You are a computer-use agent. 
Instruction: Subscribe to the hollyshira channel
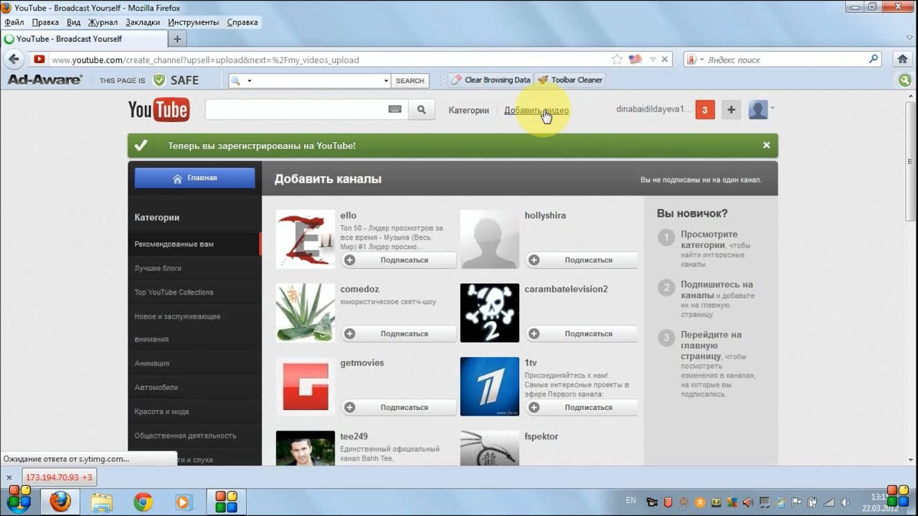tap(582, 260)
